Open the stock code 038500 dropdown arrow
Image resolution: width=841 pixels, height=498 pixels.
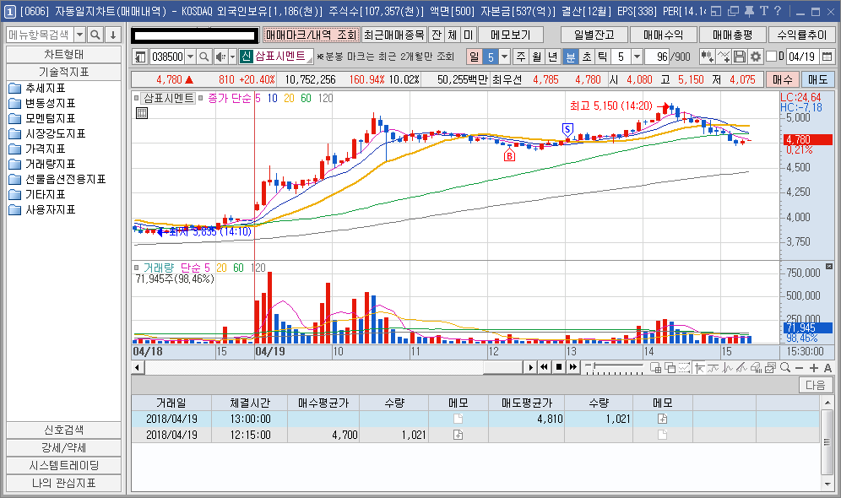click(190, 57)
